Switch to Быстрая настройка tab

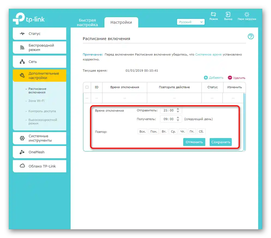87,22
